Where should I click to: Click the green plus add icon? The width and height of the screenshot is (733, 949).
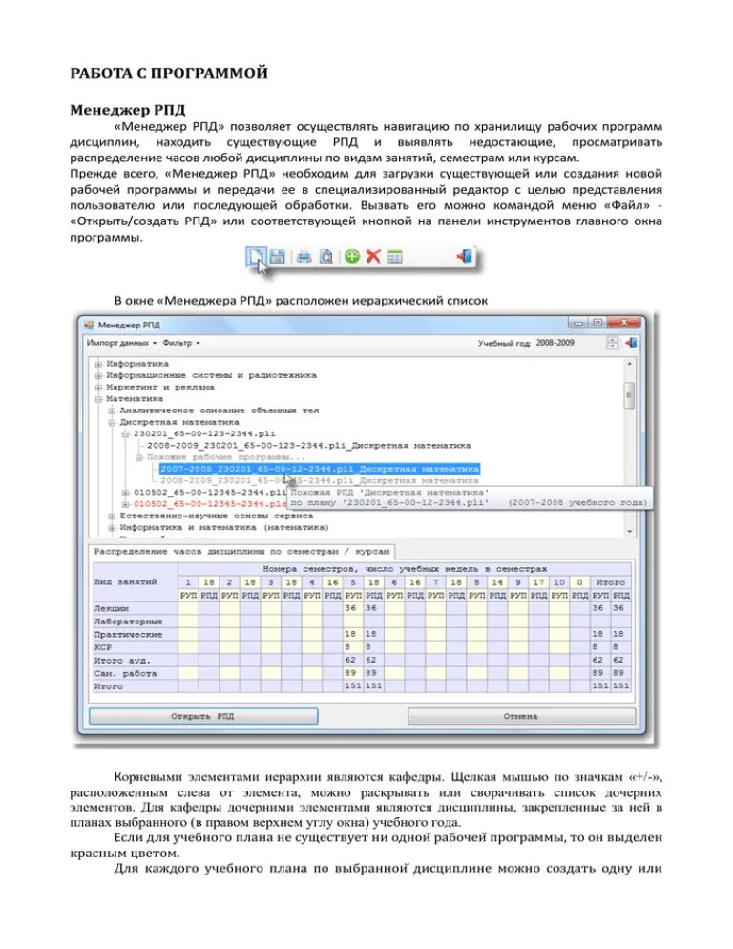[x=351, y=257]
